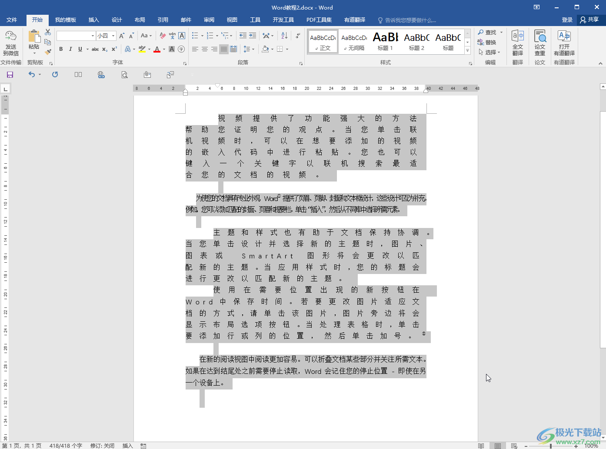Set paragraph to justified alignment
The width and height of the screenshot is (606, 449).
point(223,49)
